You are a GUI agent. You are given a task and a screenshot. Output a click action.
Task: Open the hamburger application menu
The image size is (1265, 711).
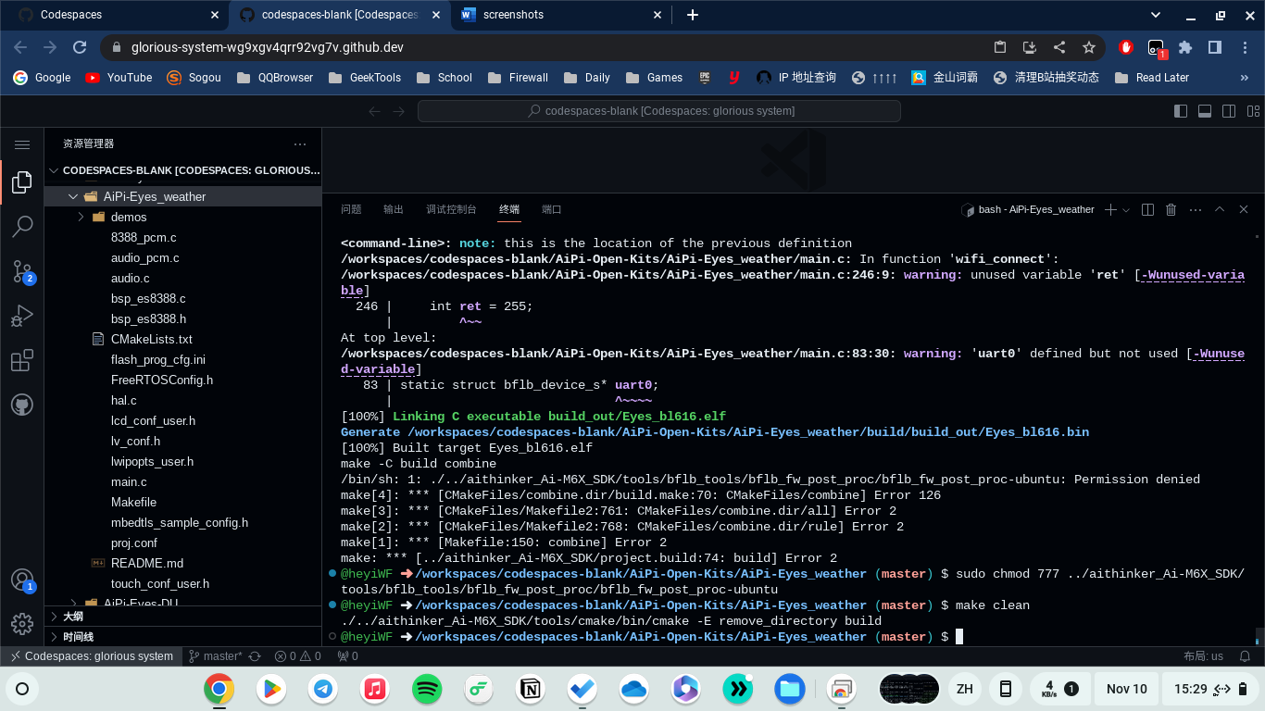click(22, 144)
